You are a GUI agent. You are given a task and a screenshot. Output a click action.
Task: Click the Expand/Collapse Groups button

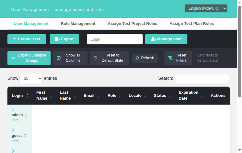coord(29,58)
